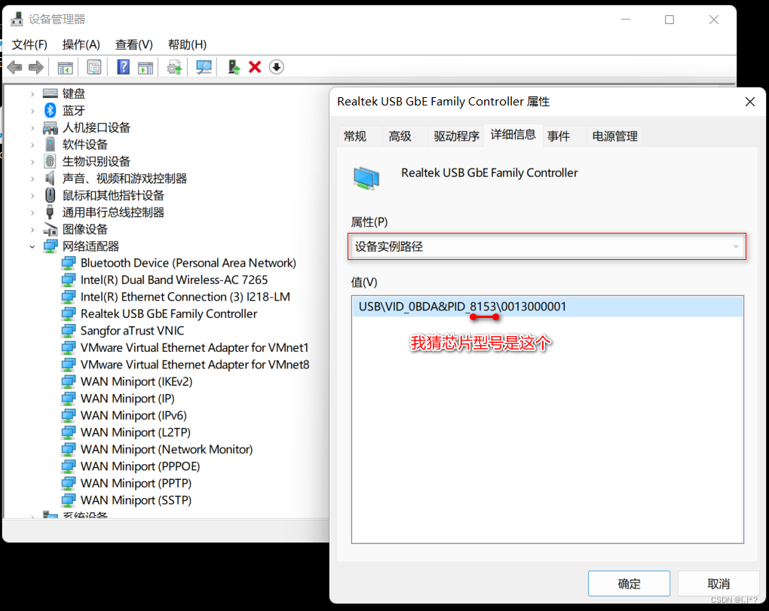Viewport: 769px width, 611px height.
Task: Click camera icon of 图像设备
Action: 50,229
